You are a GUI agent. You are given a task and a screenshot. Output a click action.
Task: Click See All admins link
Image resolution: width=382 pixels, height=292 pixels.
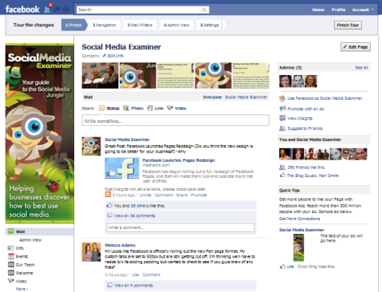pos(361,68)
